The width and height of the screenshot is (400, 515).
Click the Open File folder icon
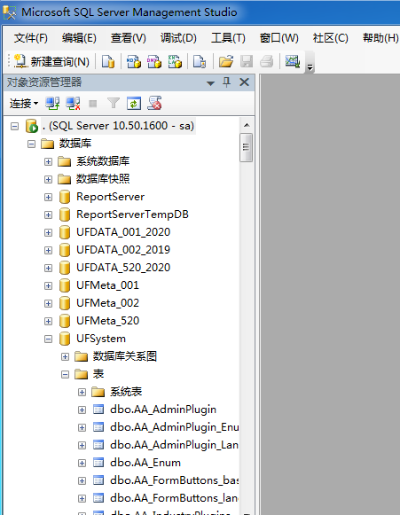click(x=226, y=61)
